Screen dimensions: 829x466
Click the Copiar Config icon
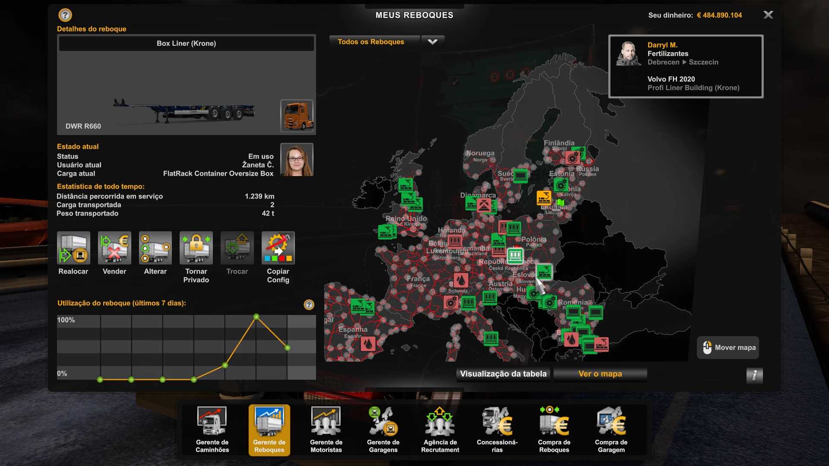[x=278, y=248]
